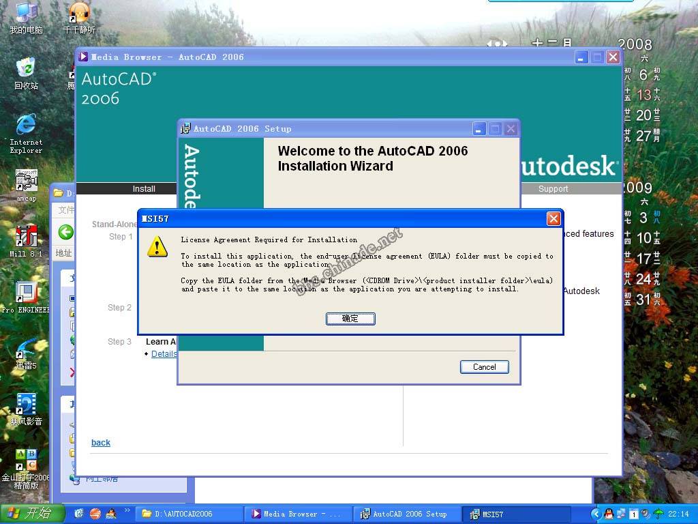698x524 pixels.
Task: Click 确定 in the MSI57 dialog
Action: coord(350,318)
